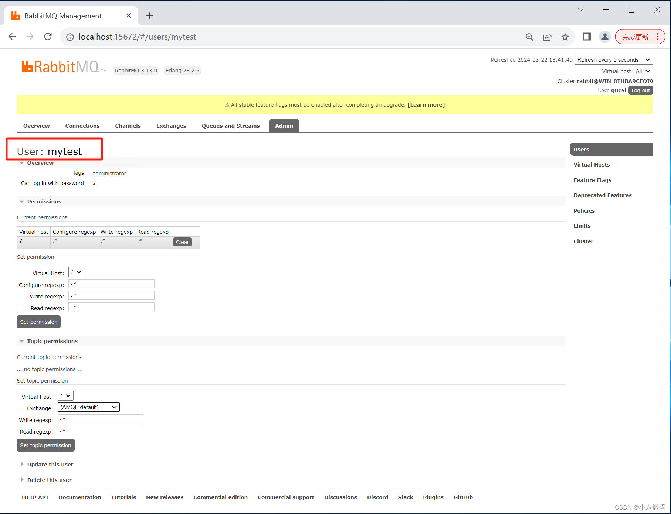
Task: Open Virtual Hosts in the Admin sidebar
Action: click(592, 165)
